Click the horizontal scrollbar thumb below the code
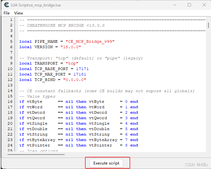Screen dimensions: 211x169 point(36,155)
